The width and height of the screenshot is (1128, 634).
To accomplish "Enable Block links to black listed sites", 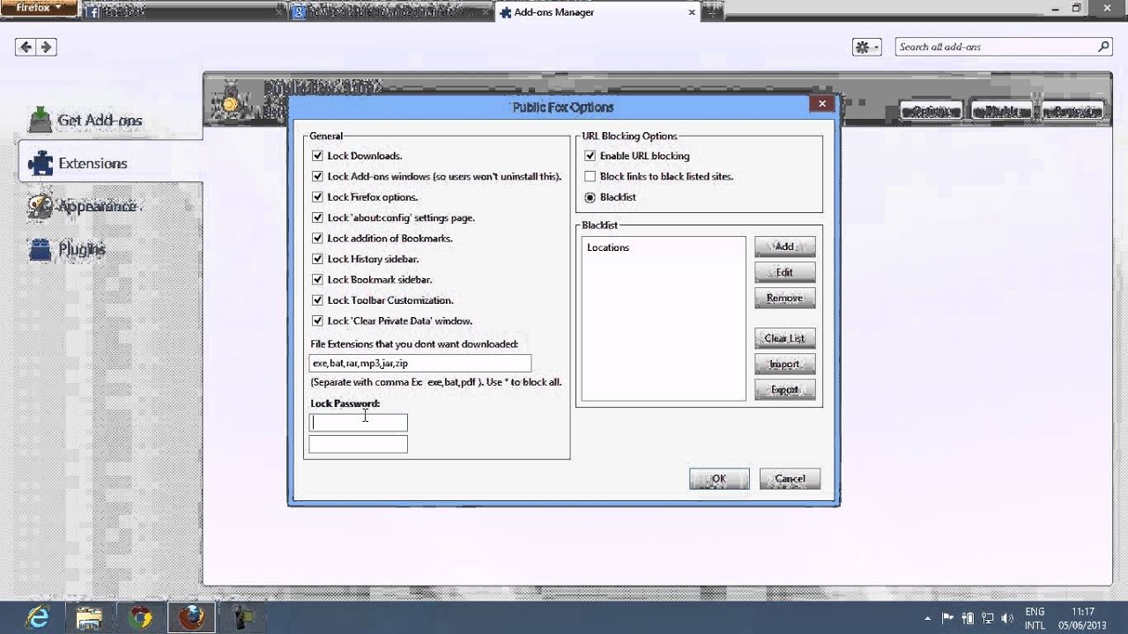I will 590,176.
